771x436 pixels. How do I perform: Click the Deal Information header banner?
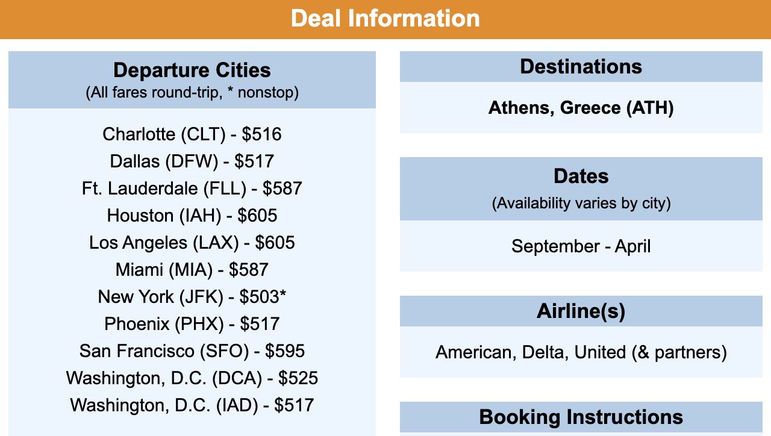(x=385, y=19)
